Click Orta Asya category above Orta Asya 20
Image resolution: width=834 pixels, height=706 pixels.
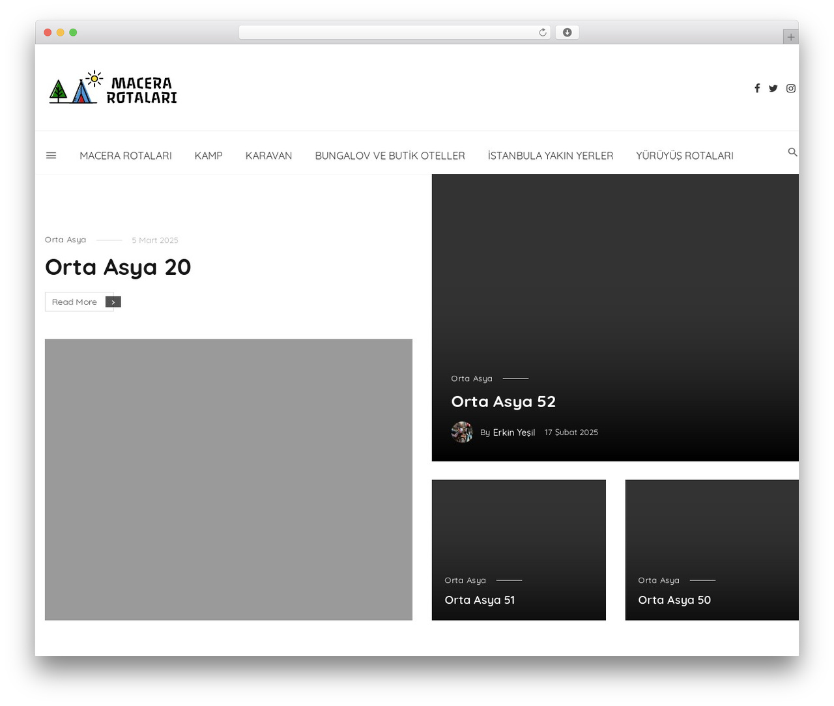tap(65, 240)
